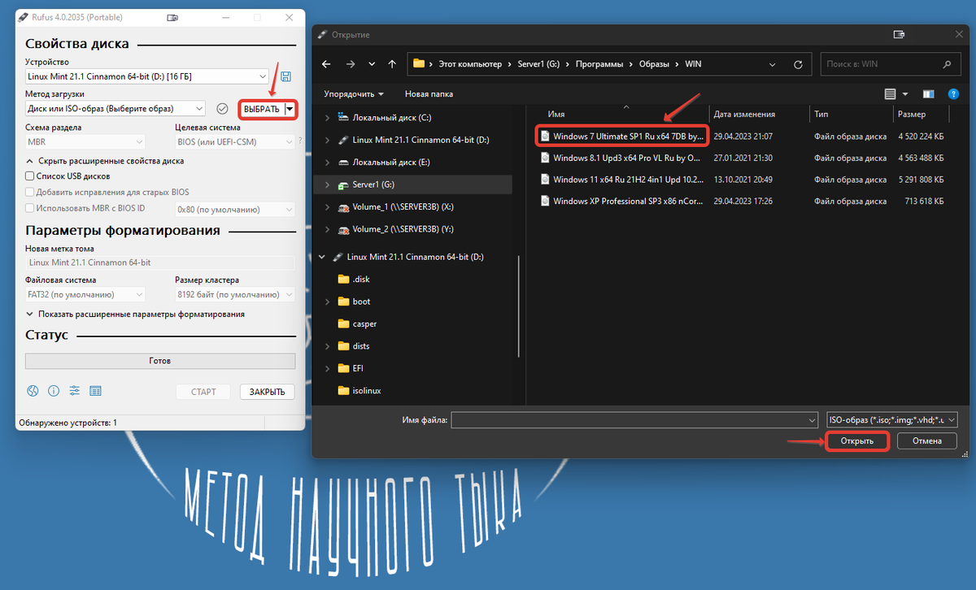Enable the USB disk list checkbox
The height and width of the screenshot is (590, 976).
(x=30, y=176)
